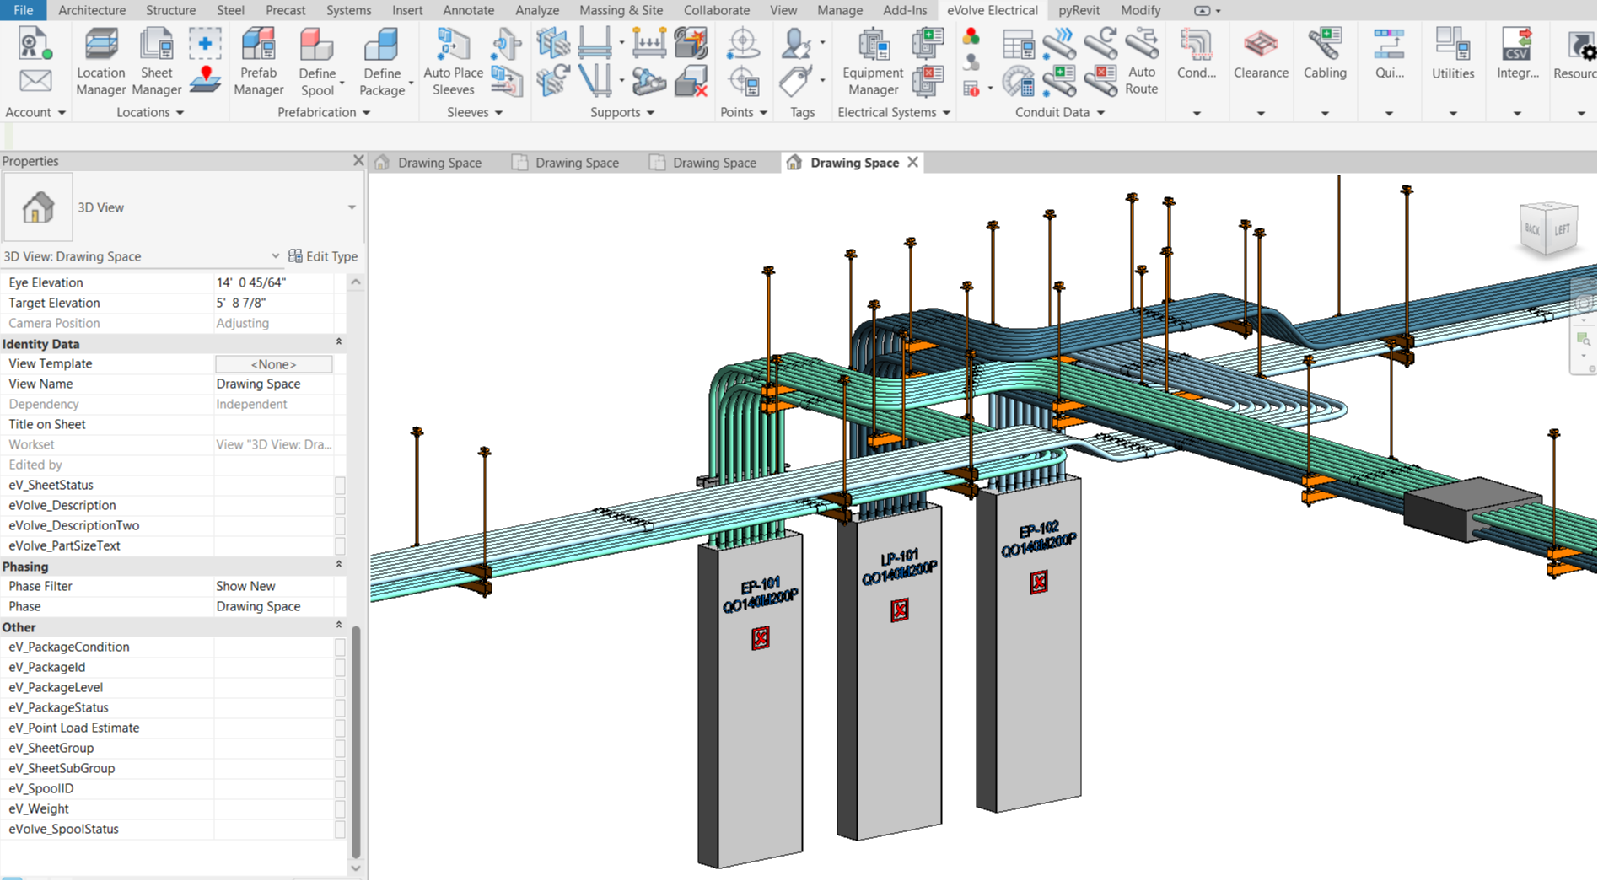Open the 3D View type selector dropdown
1598x881 pixels.
click(352, 207)
